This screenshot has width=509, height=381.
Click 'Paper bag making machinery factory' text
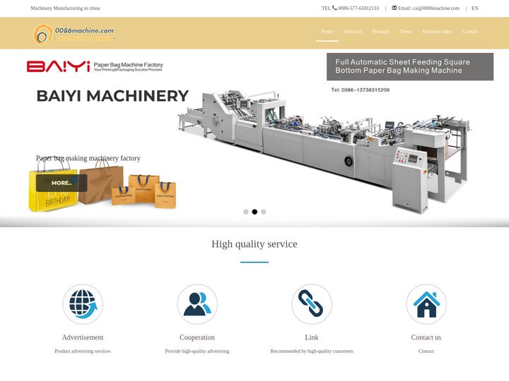(x=88, y=158)
